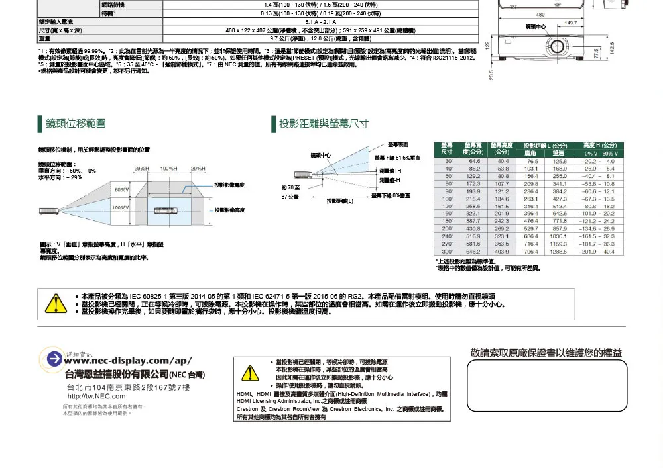Click the green bar beside 投影距離與螢幕尺寸 heading
This screenshot has height=468, width=663.
point(274,124)
